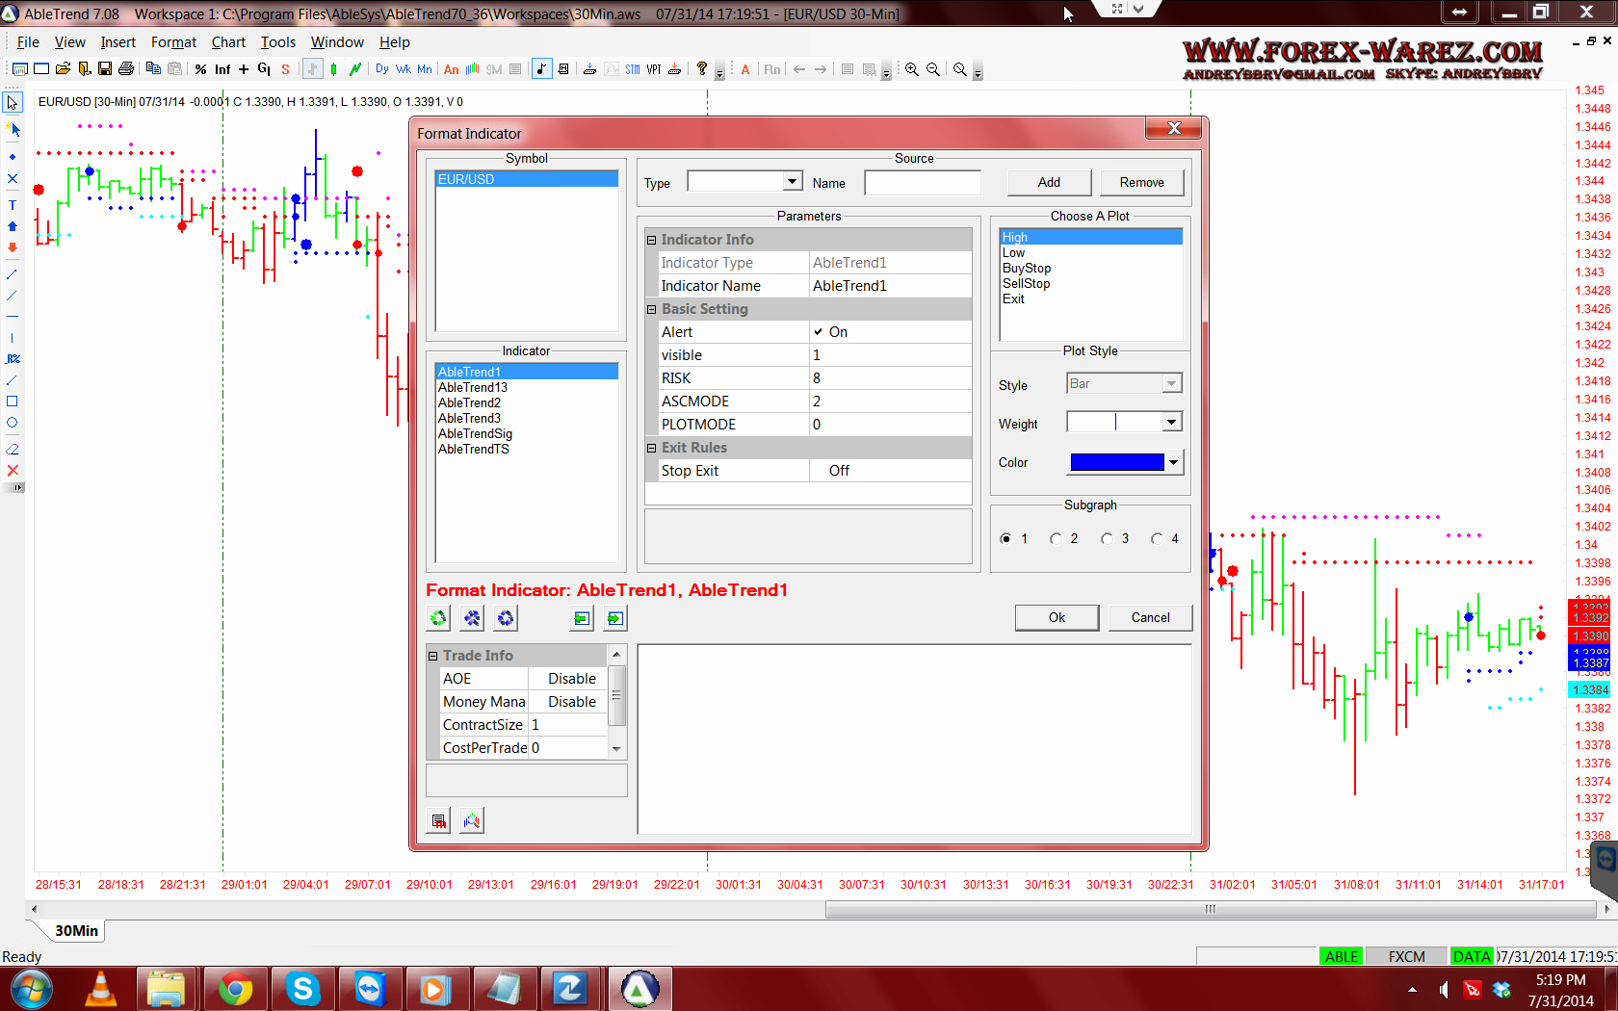Click the yellow question mark help icon
The image size is (1618, 1011).
point(702,69)
